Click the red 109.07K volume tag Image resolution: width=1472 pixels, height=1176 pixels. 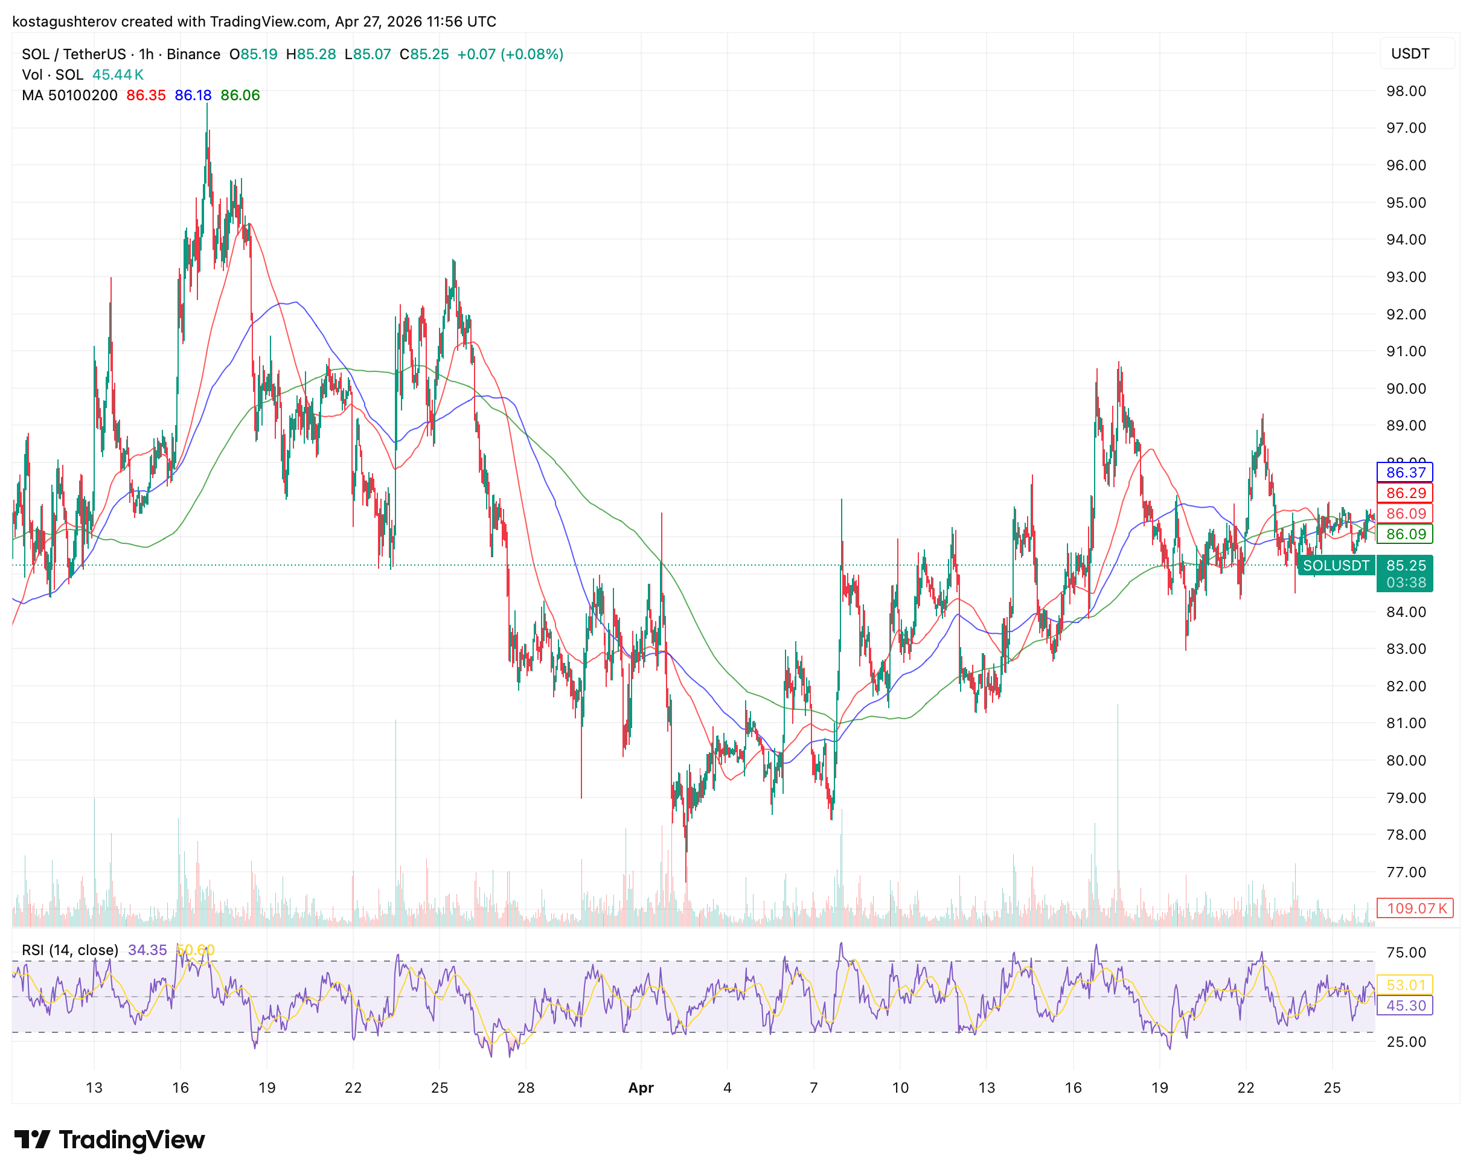coord(1415,908)
